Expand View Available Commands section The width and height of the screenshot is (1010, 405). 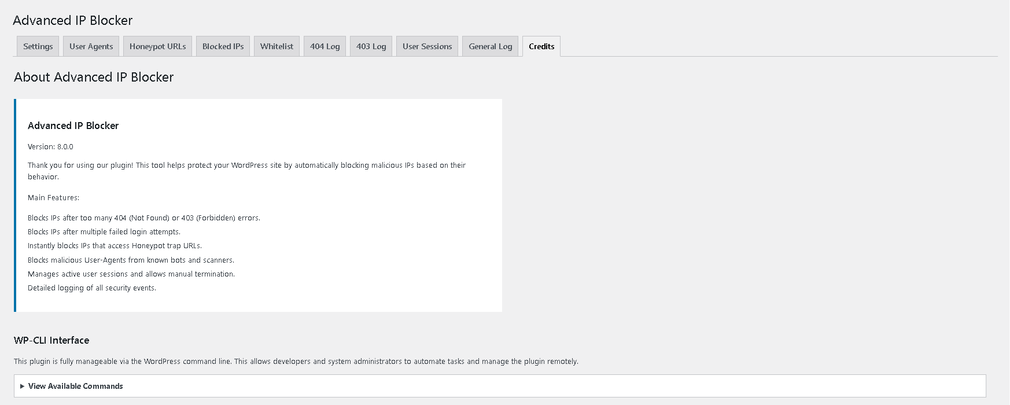point(500,386)
